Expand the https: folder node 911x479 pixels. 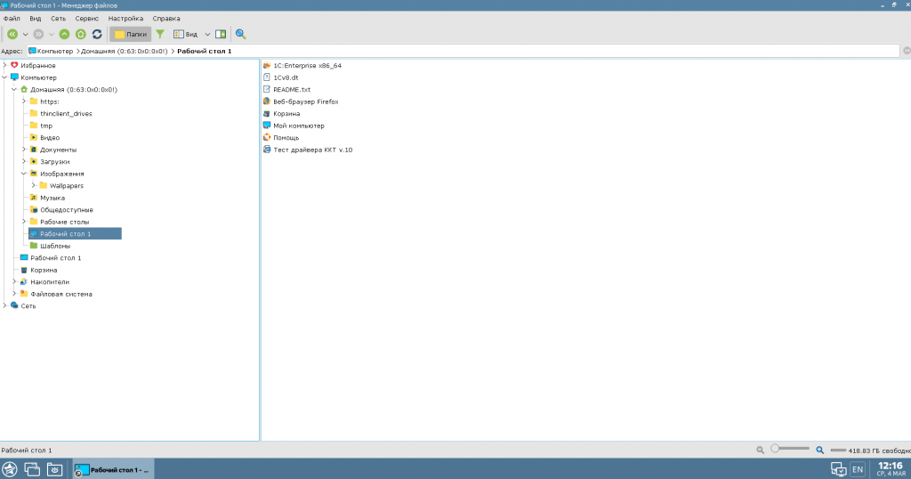coord(24,101)
